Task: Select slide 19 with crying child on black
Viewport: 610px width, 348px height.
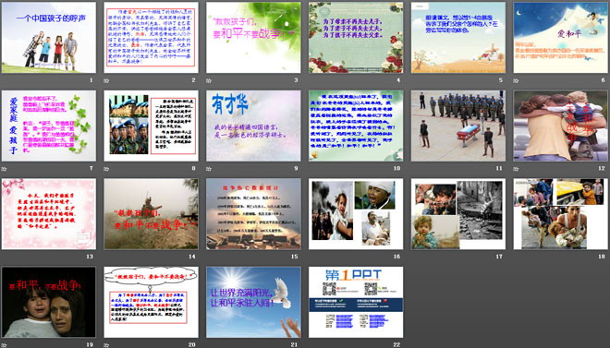Action: point(49,302)
